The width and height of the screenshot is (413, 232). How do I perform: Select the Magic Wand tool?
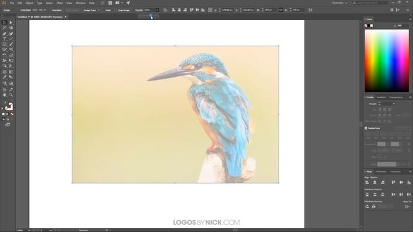[5, 28]
